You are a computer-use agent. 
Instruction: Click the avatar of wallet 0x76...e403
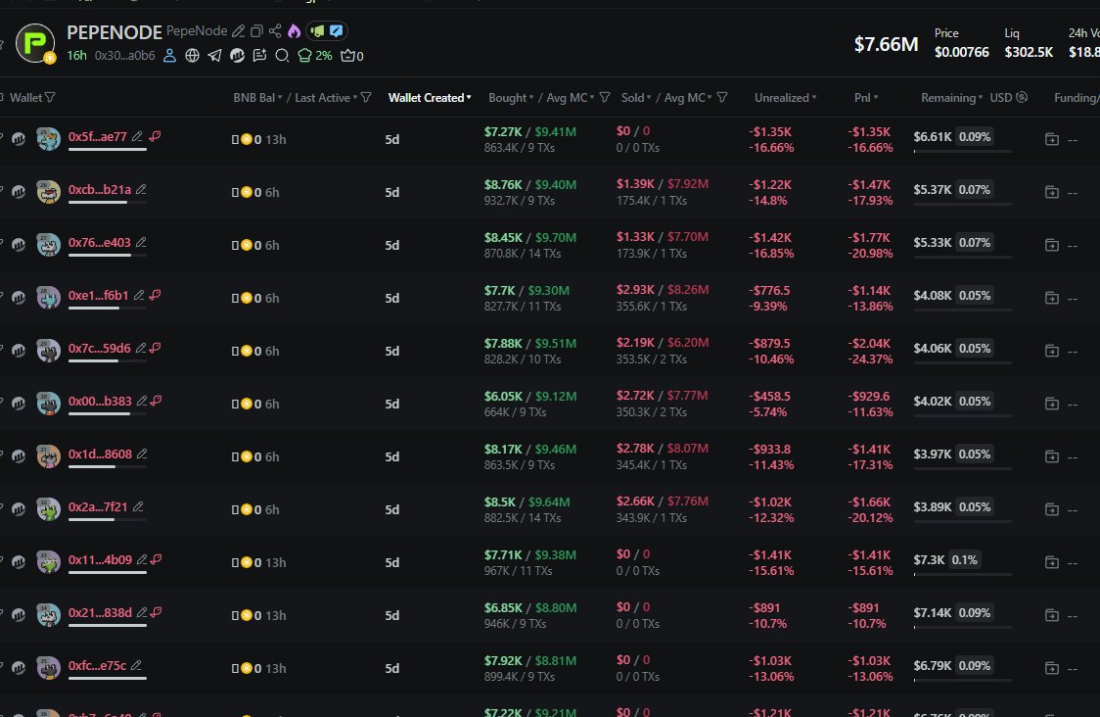pyautogui.click(x=49, y=244)
